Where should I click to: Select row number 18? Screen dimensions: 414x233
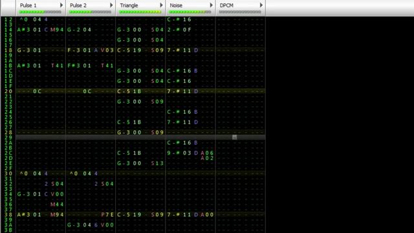click(x=8, y=50)
